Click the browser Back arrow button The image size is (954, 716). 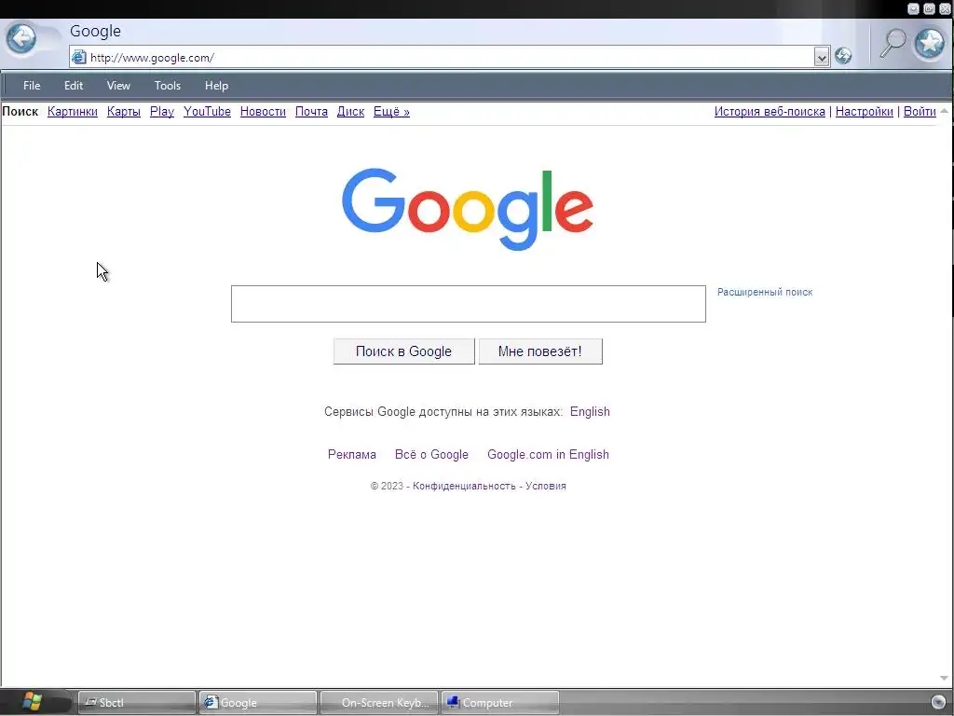(x=21, y=39)
